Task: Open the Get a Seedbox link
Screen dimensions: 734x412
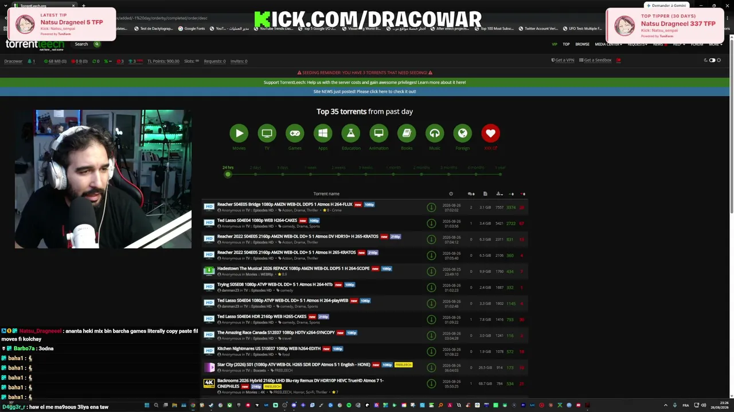Action: tap(595, 60)
